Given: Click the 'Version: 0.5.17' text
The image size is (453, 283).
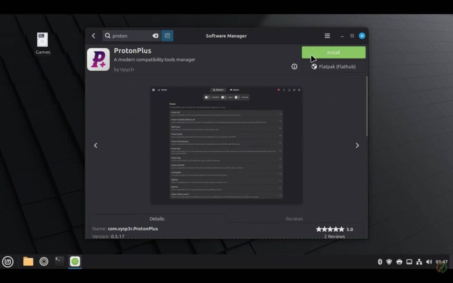Looking at the screenshot, I should point(108,236).
